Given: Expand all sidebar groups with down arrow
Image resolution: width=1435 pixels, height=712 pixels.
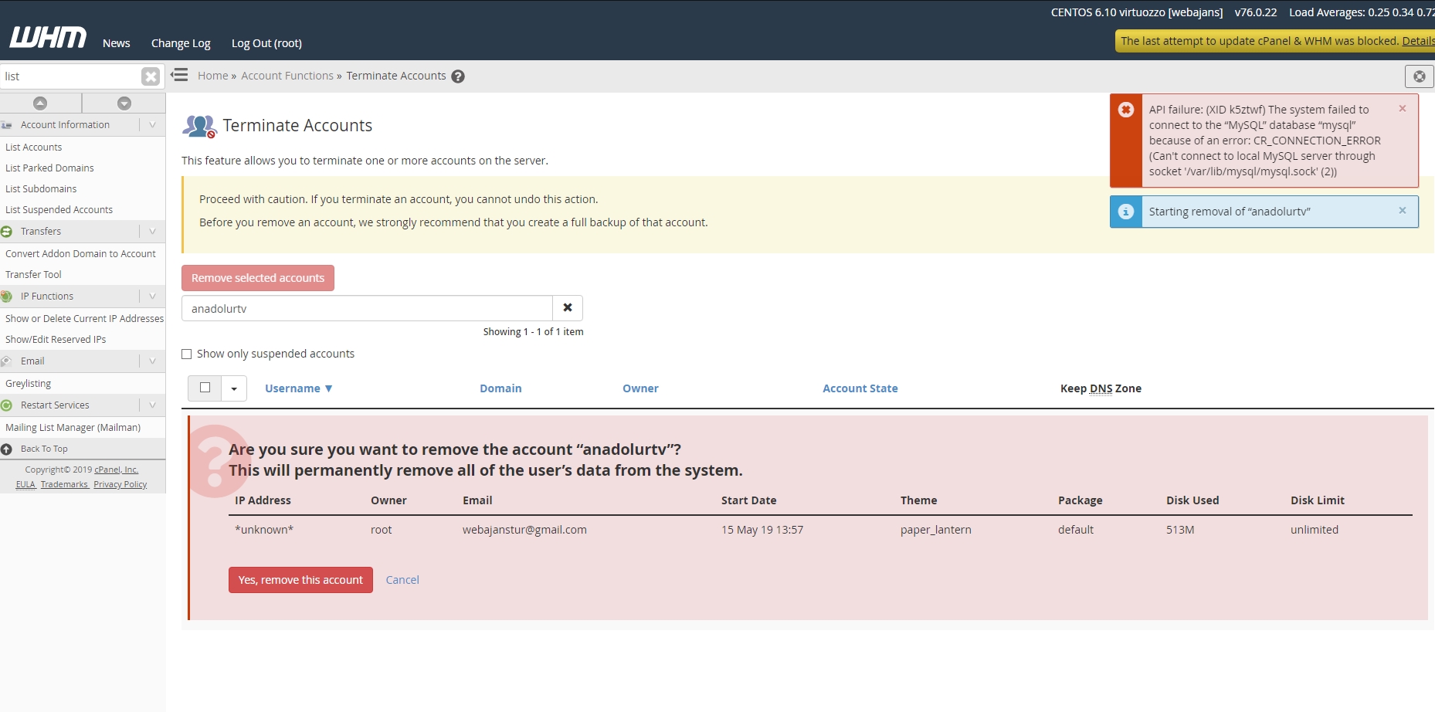Looking at the screenshot, I should point(124,103).
